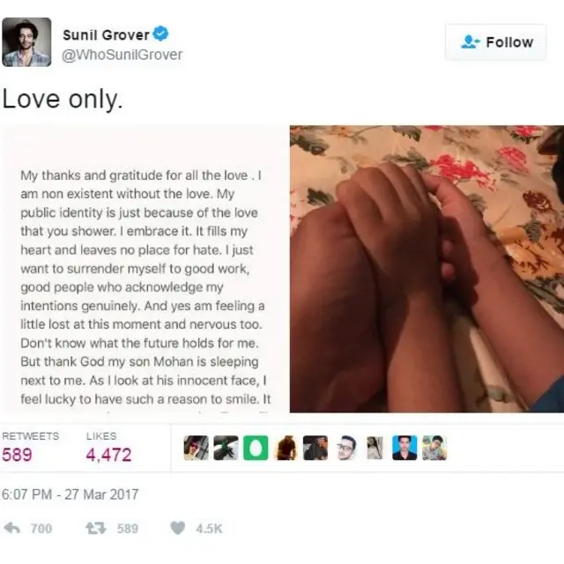This screenshot has width=564, height=564.
Task: Like the tweet with the heart icon
Action: pyautogui.click(x=177, y=528)
